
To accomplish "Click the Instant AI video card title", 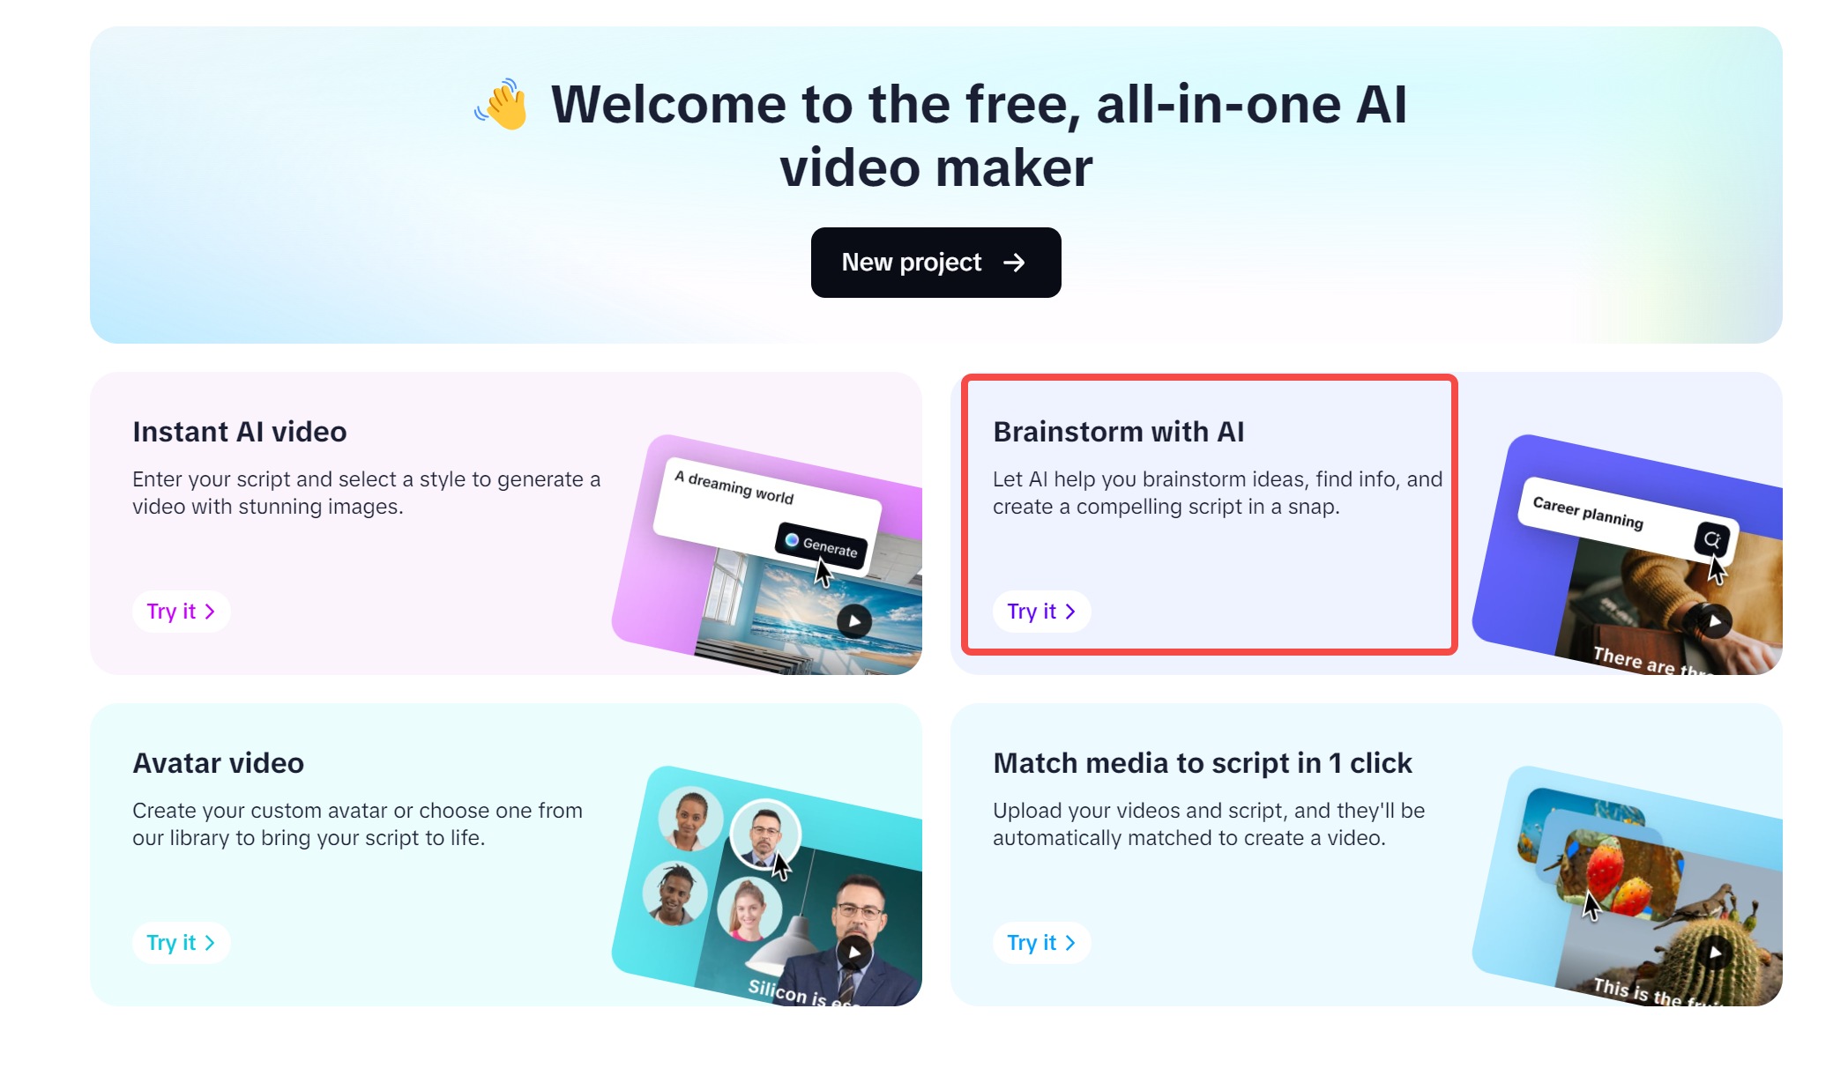I will [240, 432].
